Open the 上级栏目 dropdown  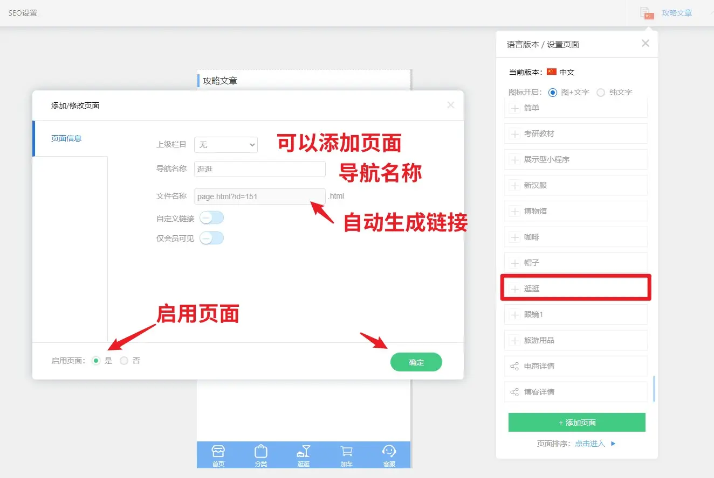(226, 145)
